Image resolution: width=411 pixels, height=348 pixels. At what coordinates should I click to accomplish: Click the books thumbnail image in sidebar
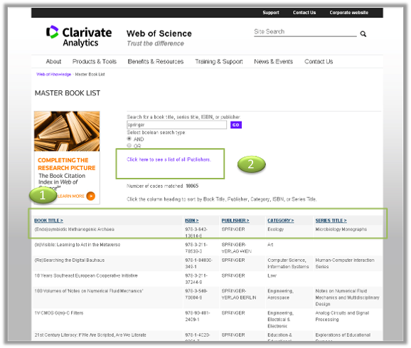[67, 131]
